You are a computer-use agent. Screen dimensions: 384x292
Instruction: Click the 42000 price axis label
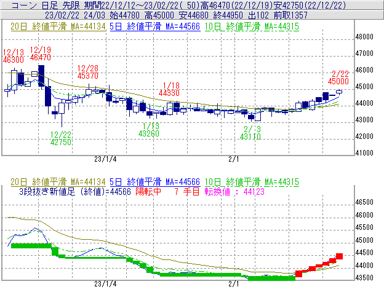point(364,136)
